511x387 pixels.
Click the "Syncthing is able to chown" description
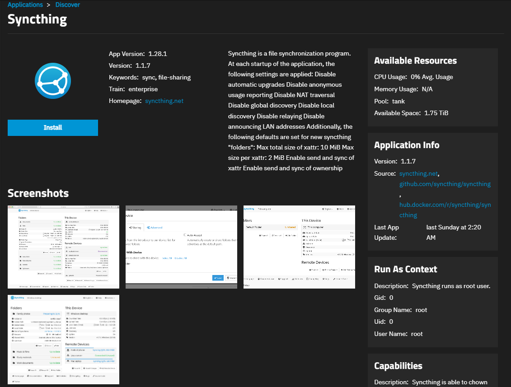coord(450,382)
